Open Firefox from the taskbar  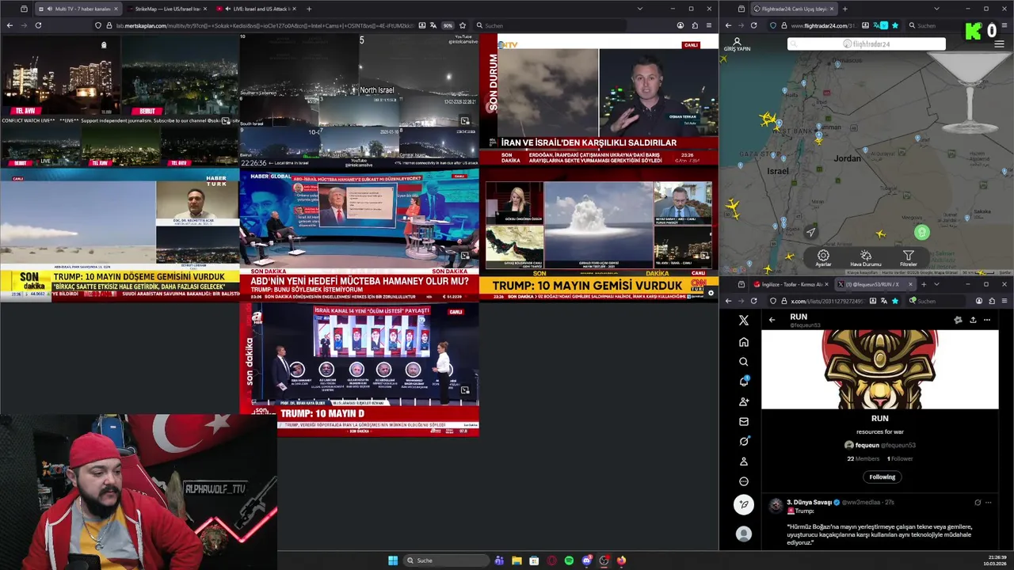[x=621, y=560]
